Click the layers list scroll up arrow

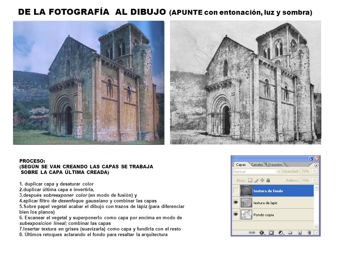316,188
